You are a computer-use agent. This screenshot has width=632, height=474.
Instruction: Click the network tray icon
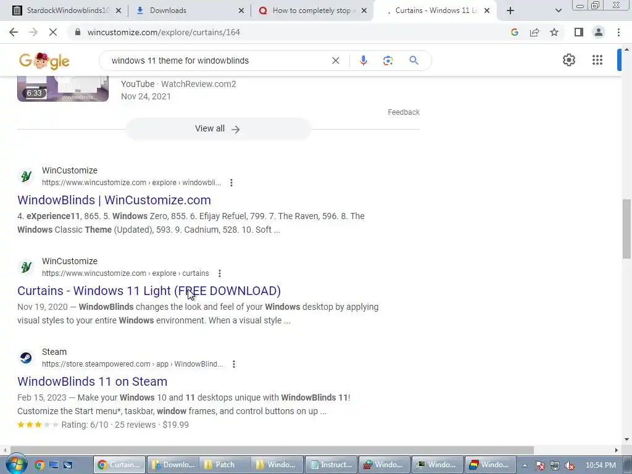[x=555, y=465]
